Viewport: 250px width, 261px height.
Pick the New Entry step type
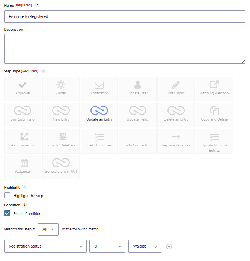point(61,115)
